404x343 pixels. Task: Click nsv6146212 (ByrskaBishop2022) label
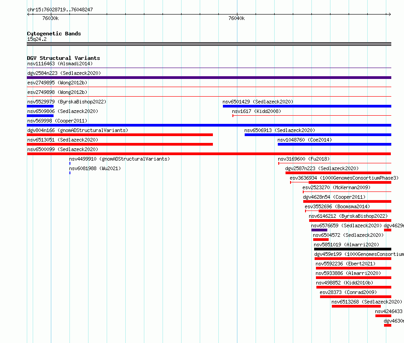point(348,216)
